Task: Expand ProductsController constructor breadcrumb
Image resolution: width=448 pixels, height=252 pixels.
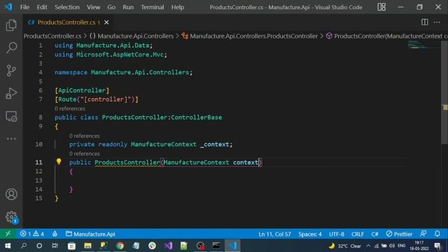Action: click(x=387, y=36)
